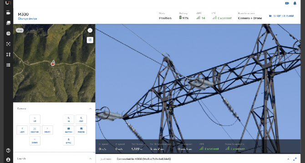Collapse the map using round chevron button
This screenshot has width=305, height=163.
pos(90,30)
